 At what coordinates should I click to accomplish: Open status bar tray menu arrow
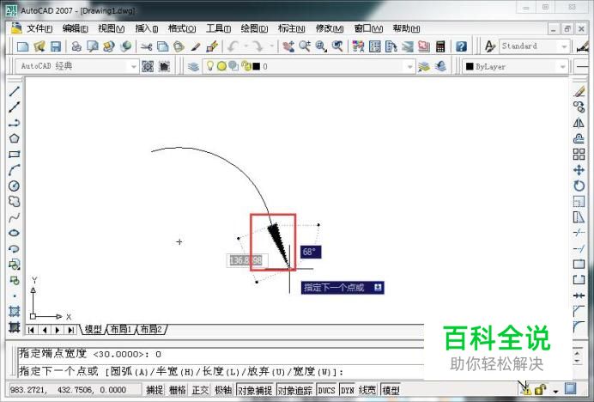click(555, 391)
